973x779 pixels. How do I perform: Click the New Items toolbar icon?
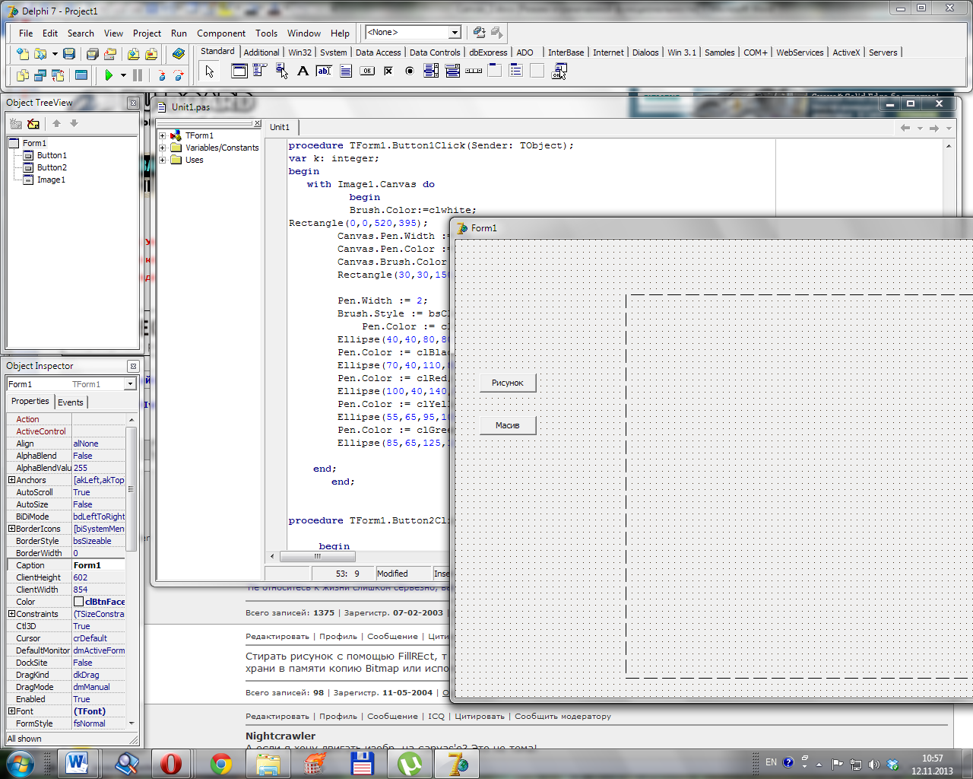(23, 54)
